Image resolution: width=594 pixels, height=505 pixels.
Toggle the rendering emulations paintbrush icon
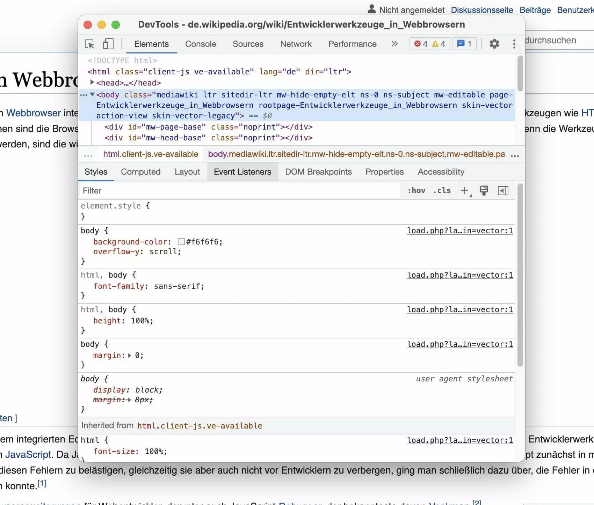pyautogui.click(x=484, y=191)
